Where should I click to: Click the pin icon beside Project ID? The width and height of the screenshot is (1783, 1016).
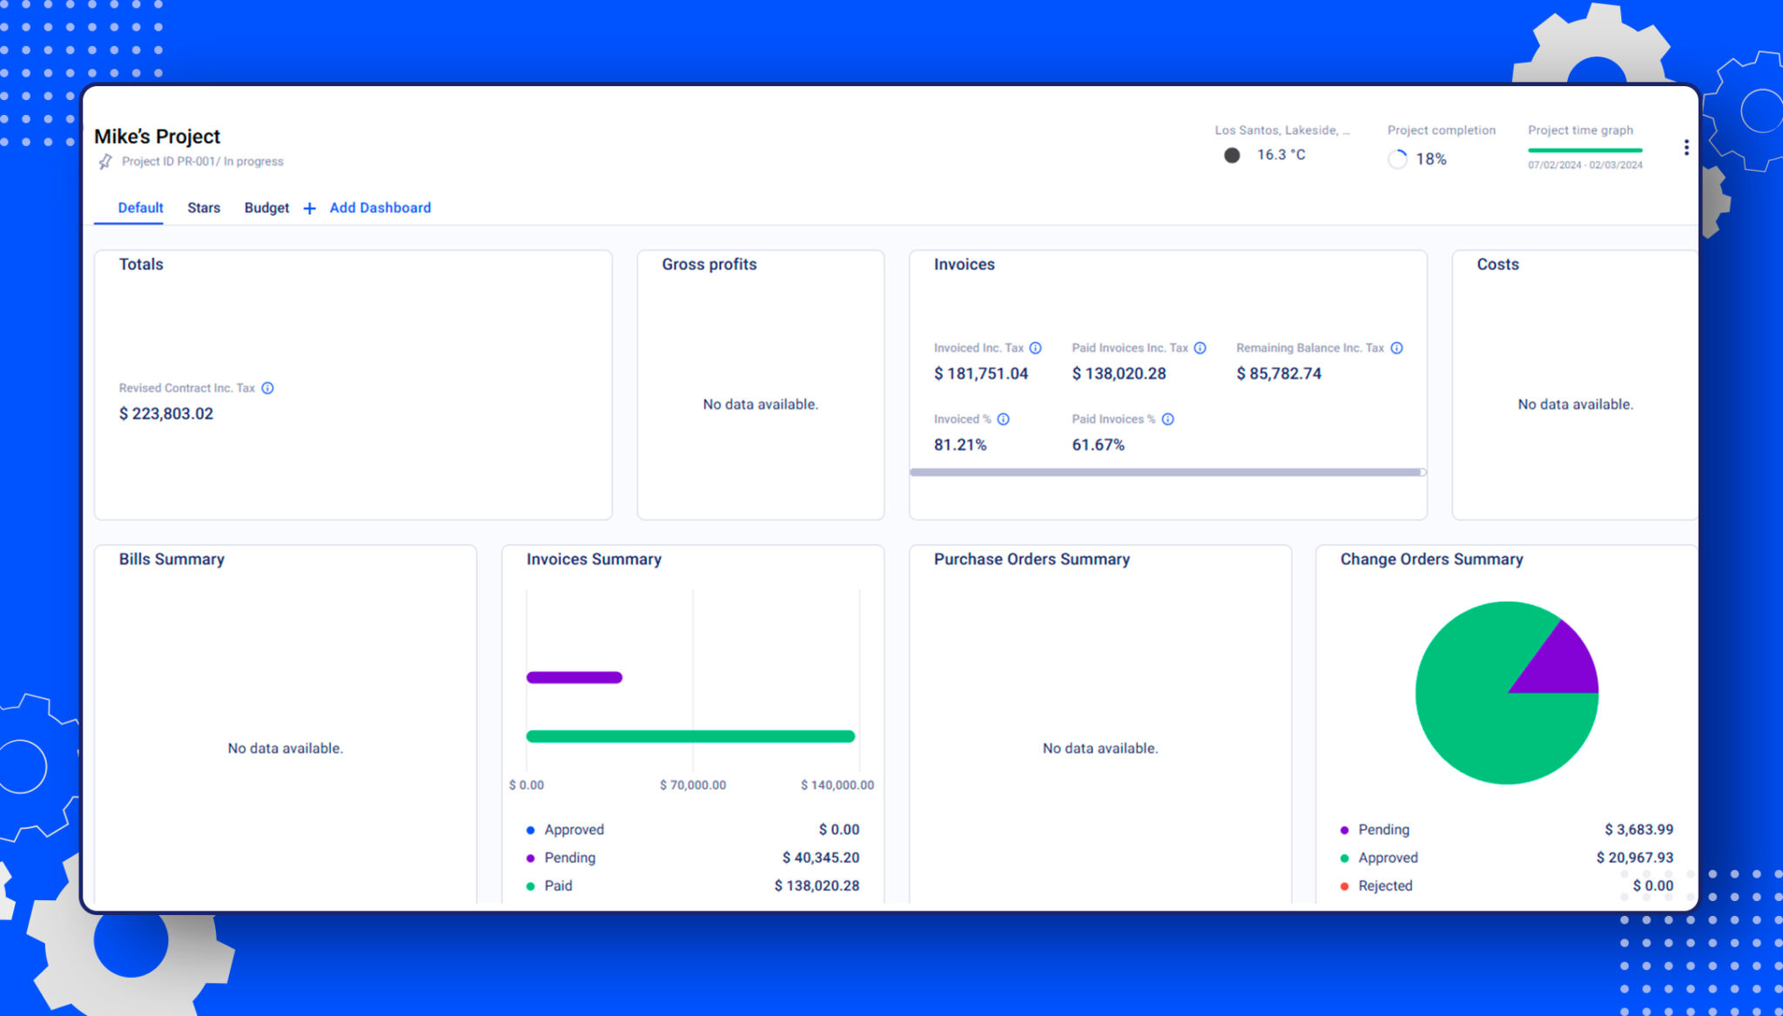point(105,162)
